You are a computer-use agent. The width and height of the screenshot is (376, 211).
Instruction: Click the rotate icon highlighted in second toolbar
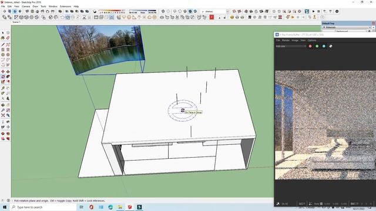tap(68, 17)
